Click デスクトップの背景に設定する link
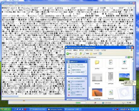This screenshot has width=139, height=111. pos(78,73)
